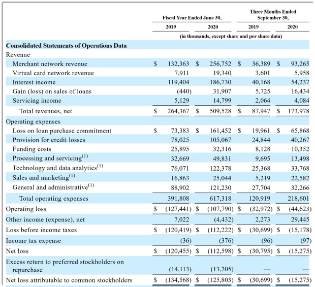Click the 'Funding costs' row label
This screenshot has height=287, width=315.
tap(31, 149)
